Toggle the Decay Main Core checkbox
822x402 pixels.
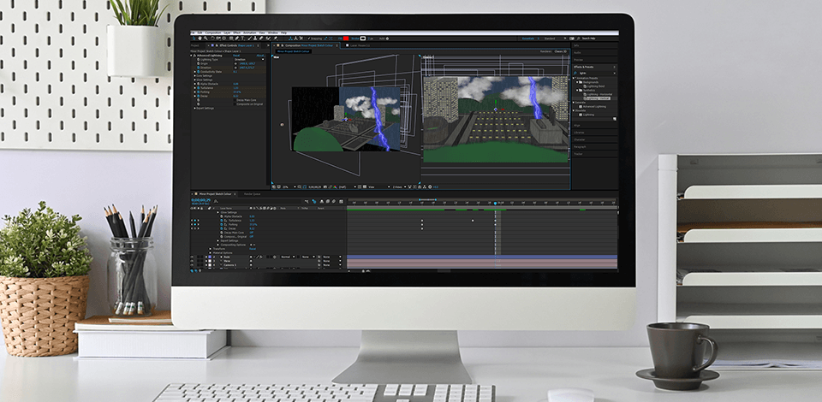coord(234,100)
